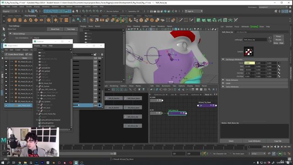The width and height of the screenshot is (293, 165).
Task: Click the Focus button in Attribute Editor
Action: pos(278,36)
